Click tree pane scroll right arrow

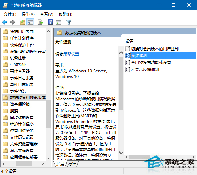click(43, 164)
